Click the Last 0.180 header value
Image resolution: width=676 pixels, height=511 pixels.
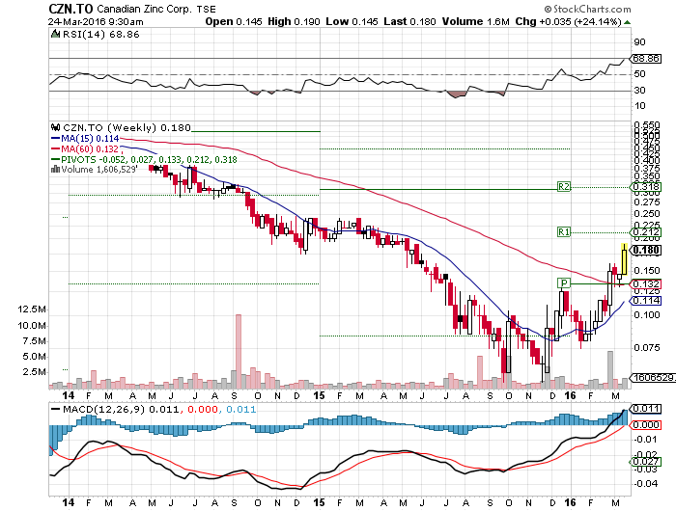410,21
